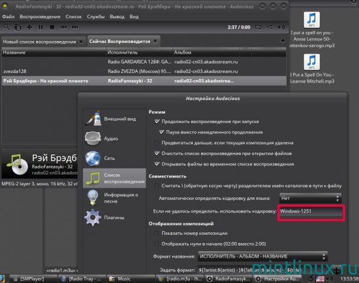The height and width of the screenshot is (283, 359).
Task: Click the US flag keyboard layout indicator
Action: [x=320, y=279]
